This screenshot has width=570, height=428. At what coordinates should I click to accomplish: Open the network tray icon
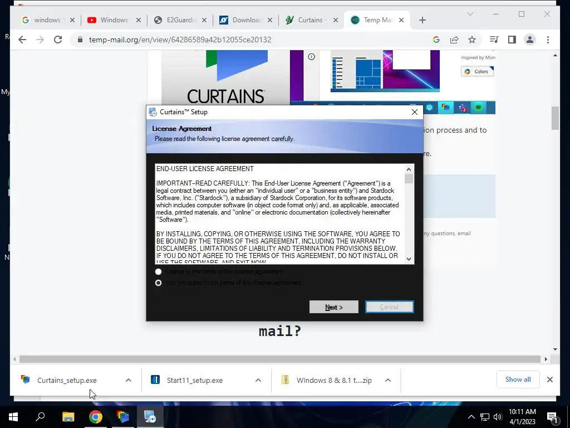[485, 417]
